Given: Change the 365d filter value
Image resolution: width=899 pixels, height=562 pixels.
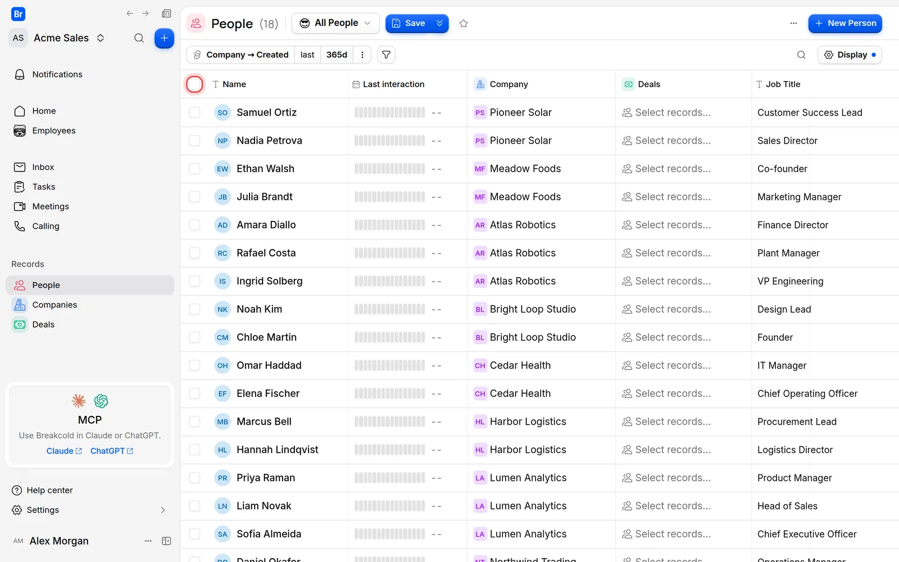Looking at the screenshot, I should coord(337,55).
